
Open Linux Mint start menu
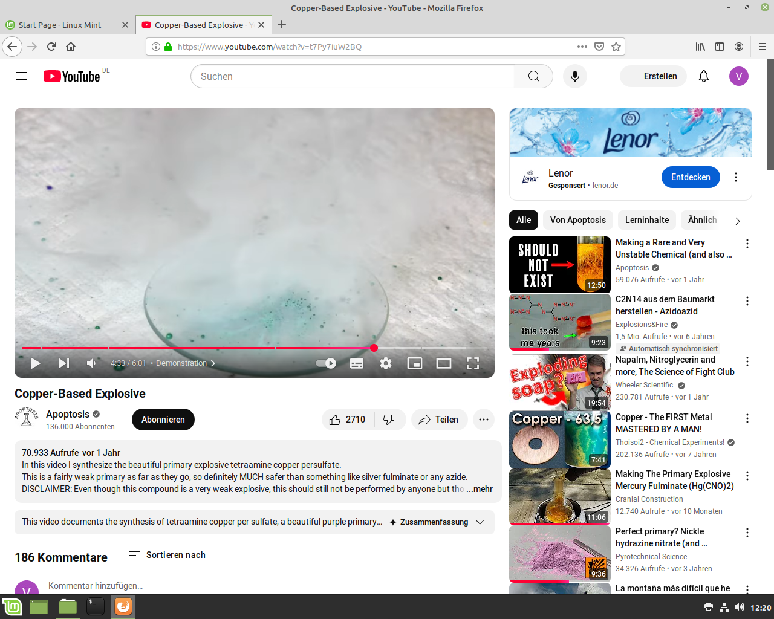12,606
